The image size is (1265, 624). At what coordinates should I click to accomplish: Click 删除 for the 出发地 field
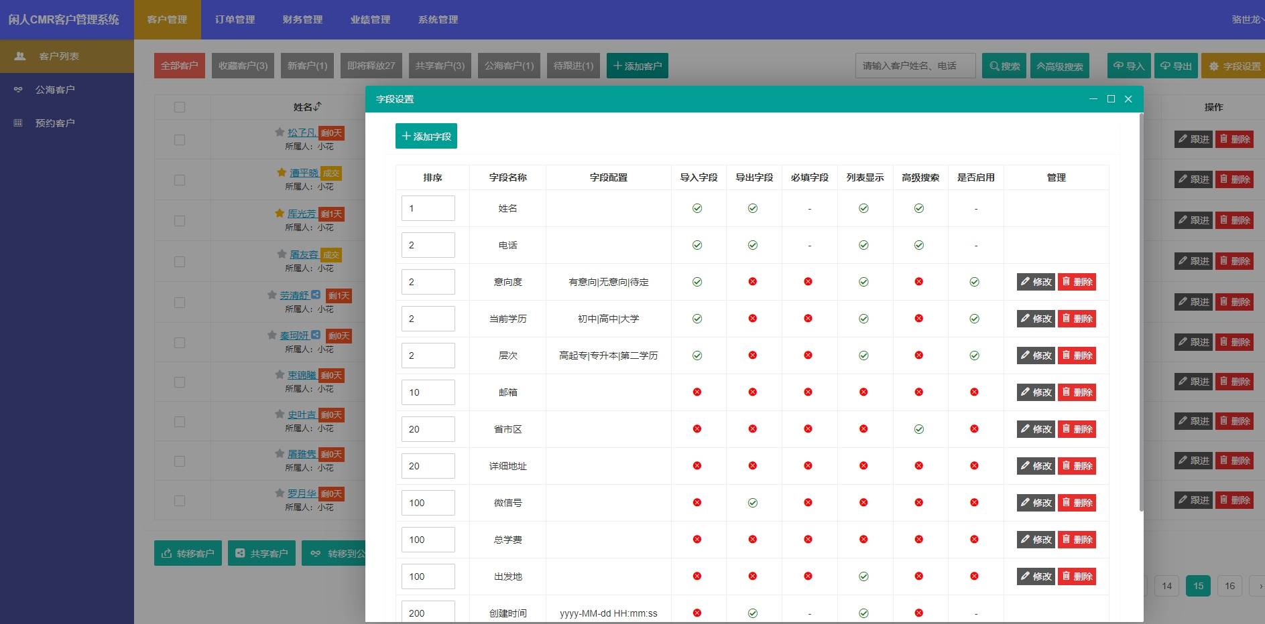click(x=1077, y=576)
